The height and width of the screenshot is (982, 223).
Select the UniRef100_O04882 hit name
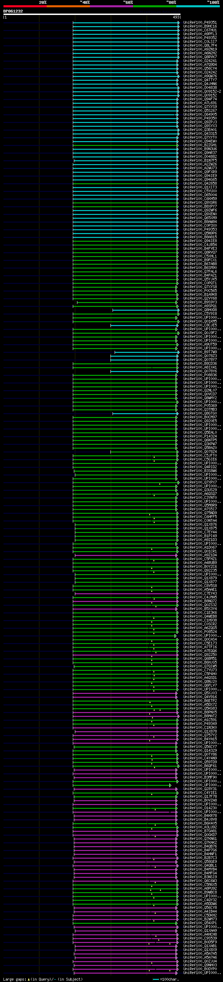(x=200, y=157)
